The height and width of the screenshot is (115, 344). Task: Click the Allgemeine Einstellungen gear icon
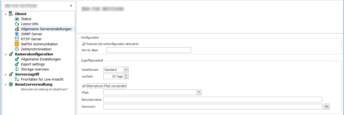(17, 59)
